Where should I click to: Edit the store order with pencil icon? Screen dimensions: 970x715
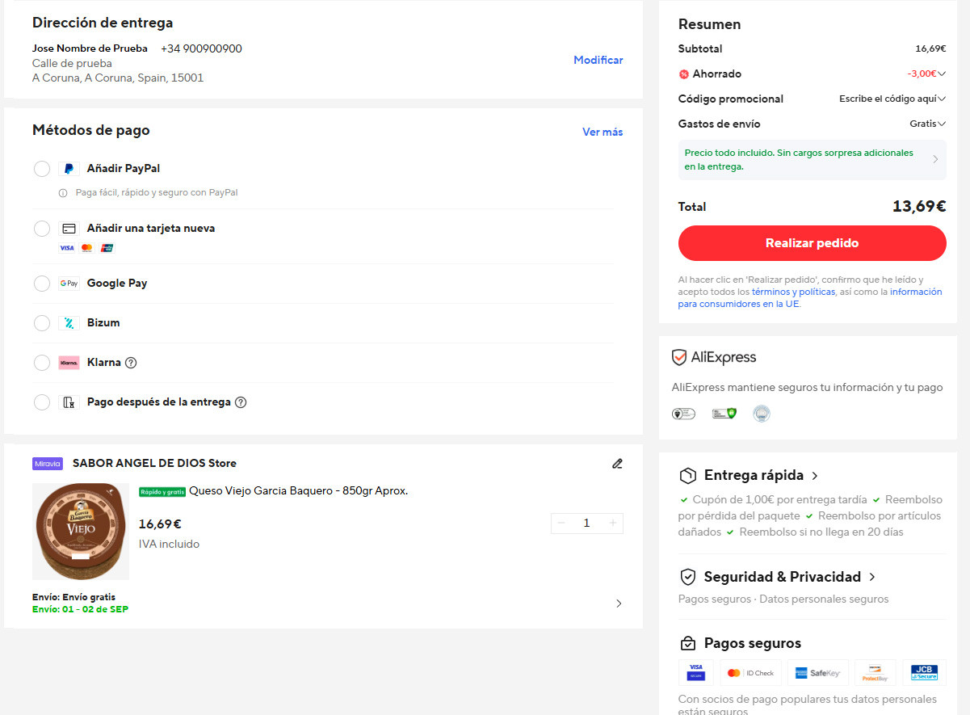[x=617, y=464]
